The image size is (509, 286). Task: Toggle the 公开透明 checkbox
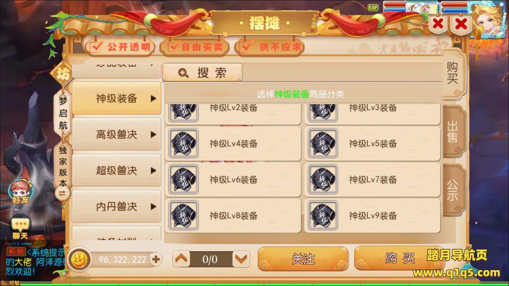click(x=96, y=47)
